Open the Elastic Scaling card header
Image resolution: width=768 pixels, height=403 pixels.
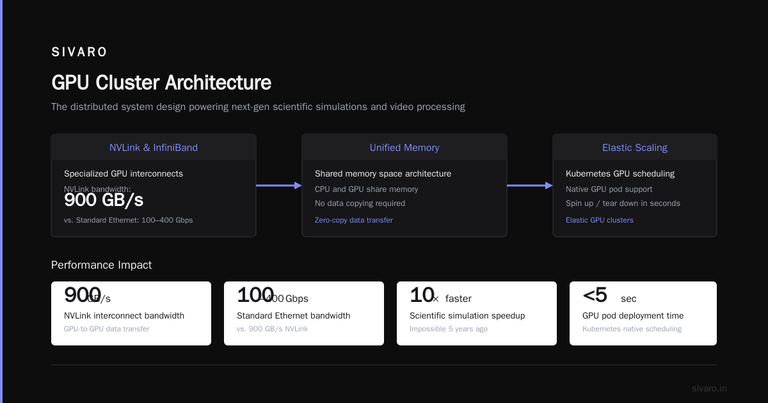[635, 148]
